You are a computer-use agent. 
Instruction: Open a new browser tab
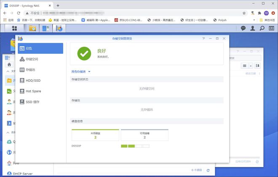pyautogui.click(x=58, y=5)
